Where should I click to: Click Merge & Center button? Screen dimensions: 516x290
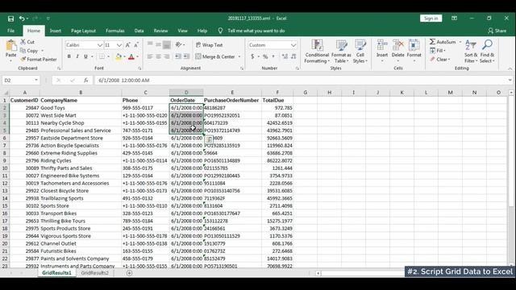[x=215, y=56]
